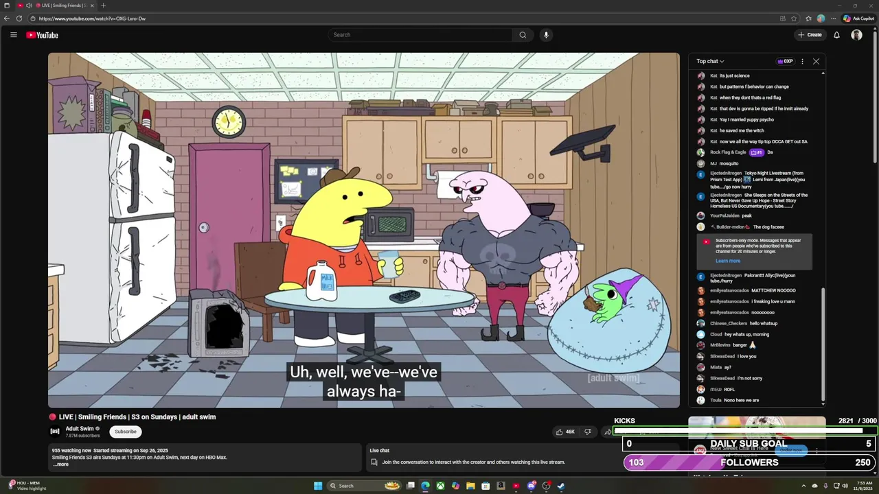Click the Followers purple progress bar
The height and width of the screenshot is (494, 879).
tap(750, 462)
